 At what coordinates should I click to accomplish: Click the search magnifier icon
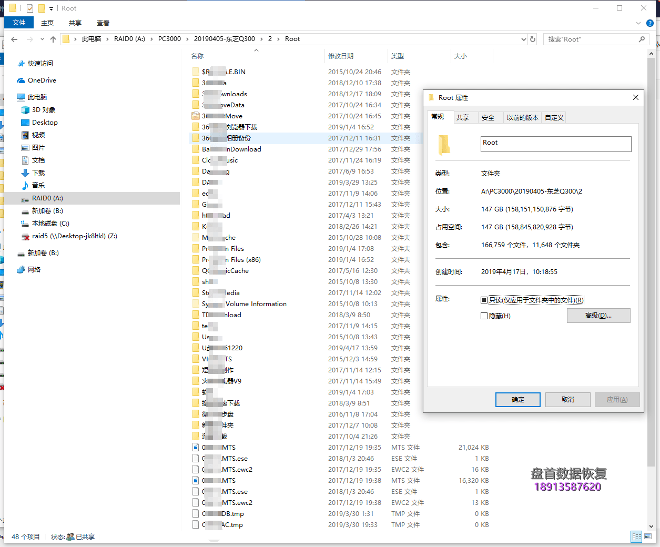[x=642, y=39]
